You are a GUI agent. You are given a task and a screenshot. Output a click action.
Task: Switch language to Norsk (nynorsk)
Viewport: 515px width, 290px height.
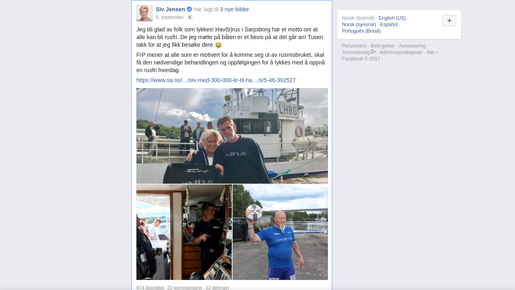tap(359, 25)
